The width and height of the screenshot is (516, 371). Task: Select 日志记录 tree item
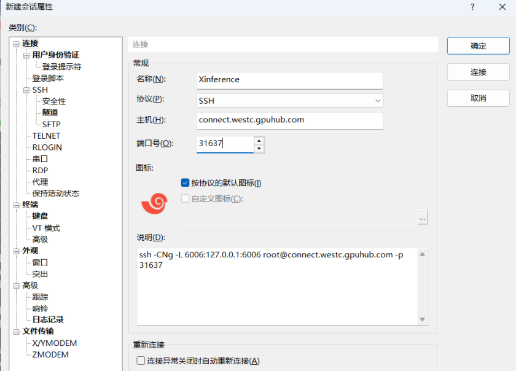pos(48,320)
